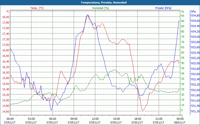Screen dimensions: 200x125
Task: Select the green Humedad [%] legend label
Action: (100, 8)
